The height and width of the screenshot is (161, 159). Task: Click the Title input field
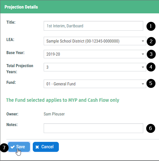93,26
